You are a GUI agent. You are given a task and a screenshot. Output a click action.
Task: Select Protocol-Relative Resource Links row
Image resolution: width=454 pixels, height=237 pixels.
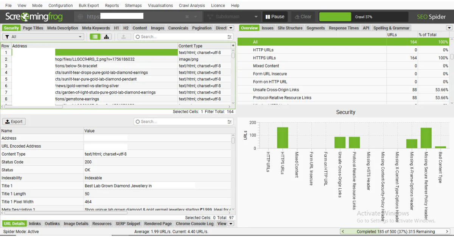click(x=343, y=98)
